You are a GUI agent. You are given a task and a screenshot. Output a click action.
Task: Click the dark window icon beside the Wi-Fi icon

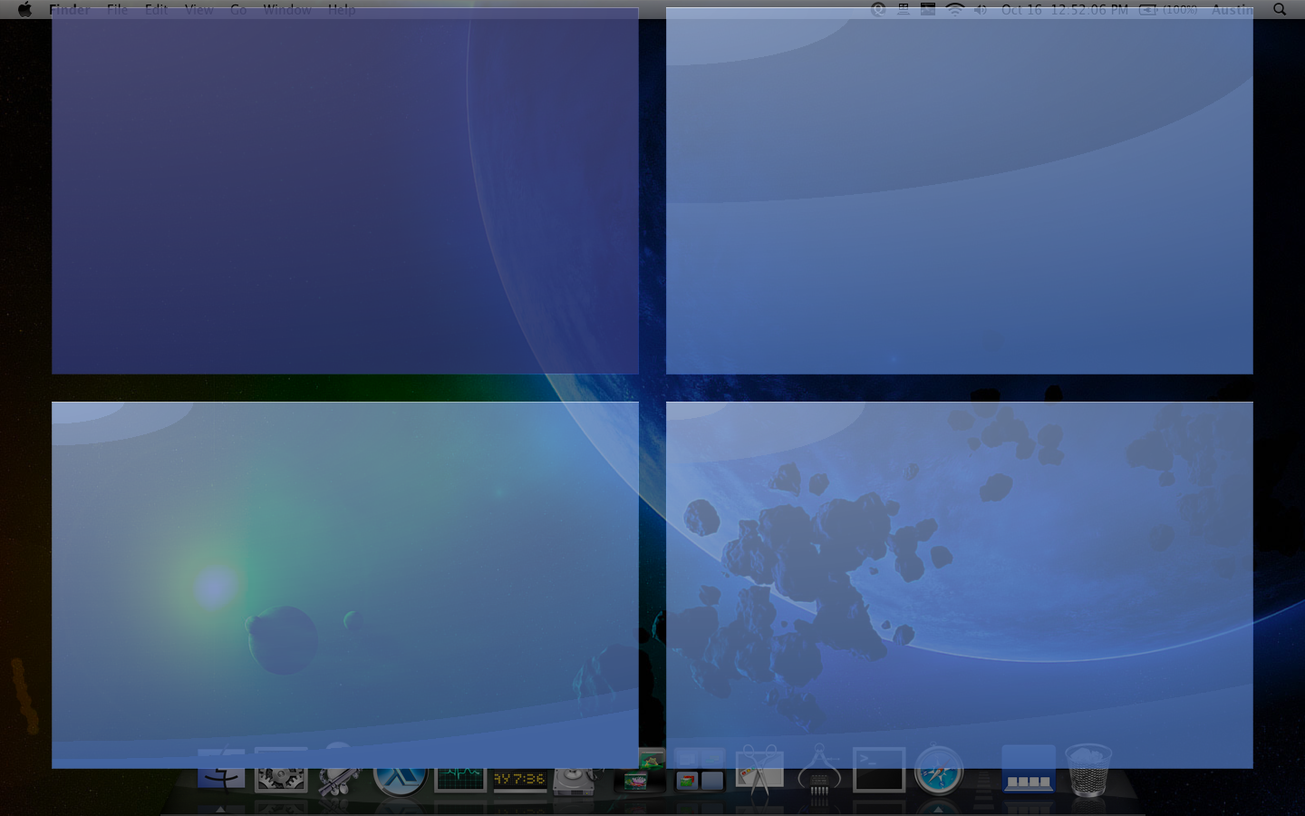(928, 9)
